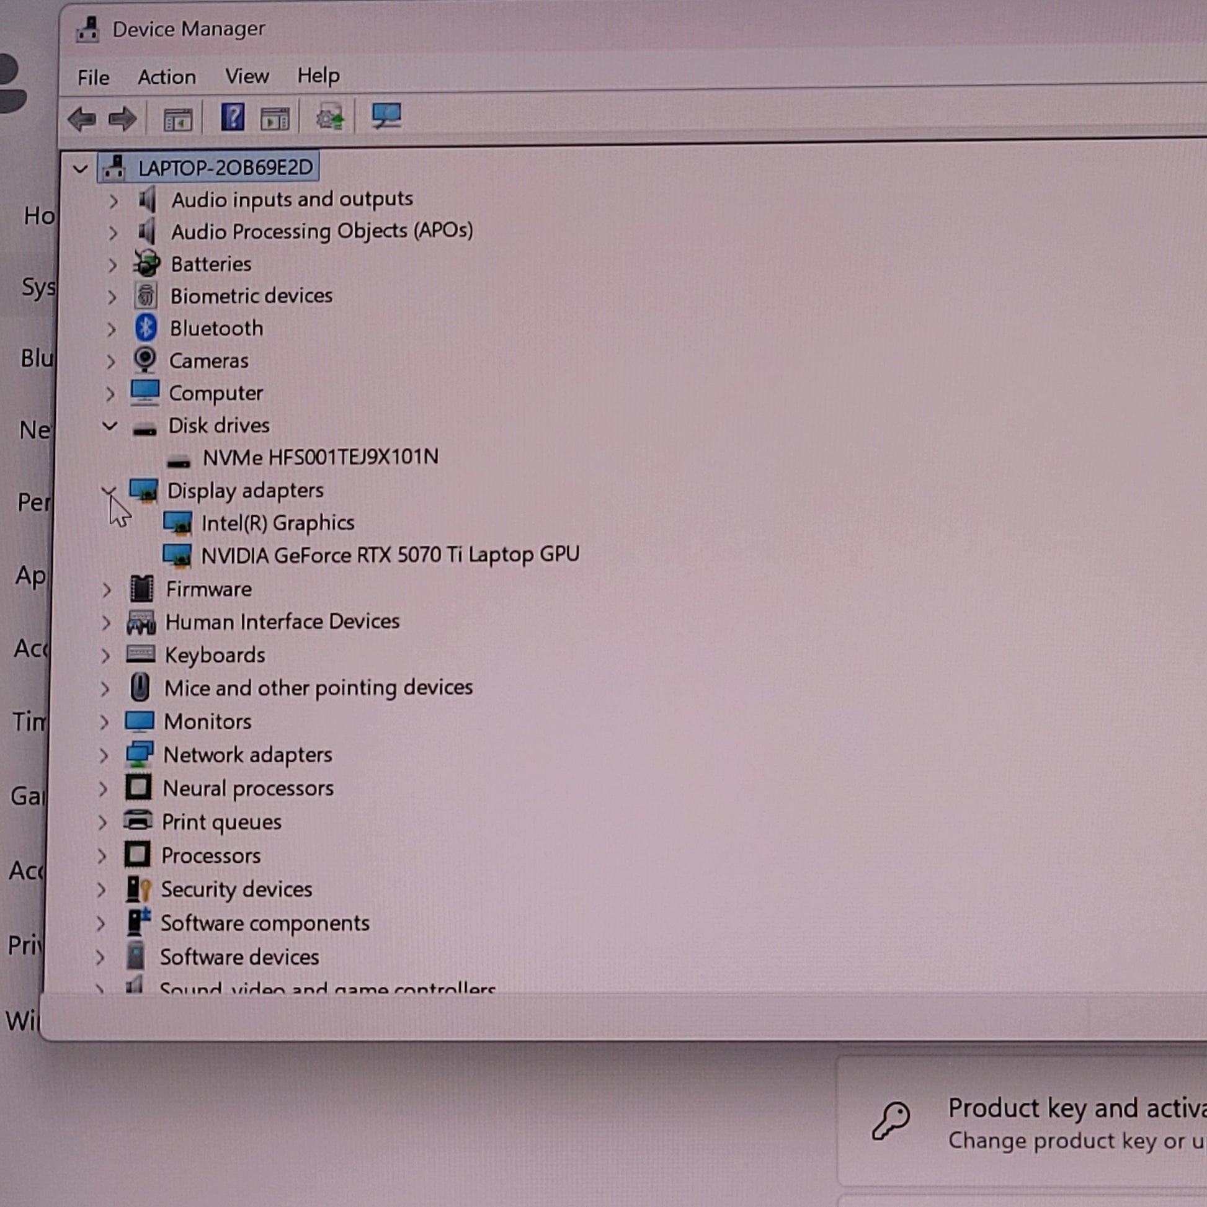Screen dimensions: 1207x1207
Task: Collapse the Disk drives category
Action: point(109,426)
